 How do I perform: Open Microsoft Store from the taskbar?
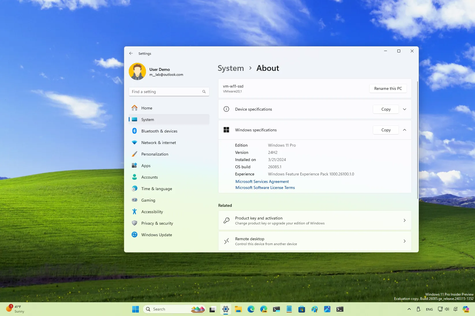(x=302, y=309)
